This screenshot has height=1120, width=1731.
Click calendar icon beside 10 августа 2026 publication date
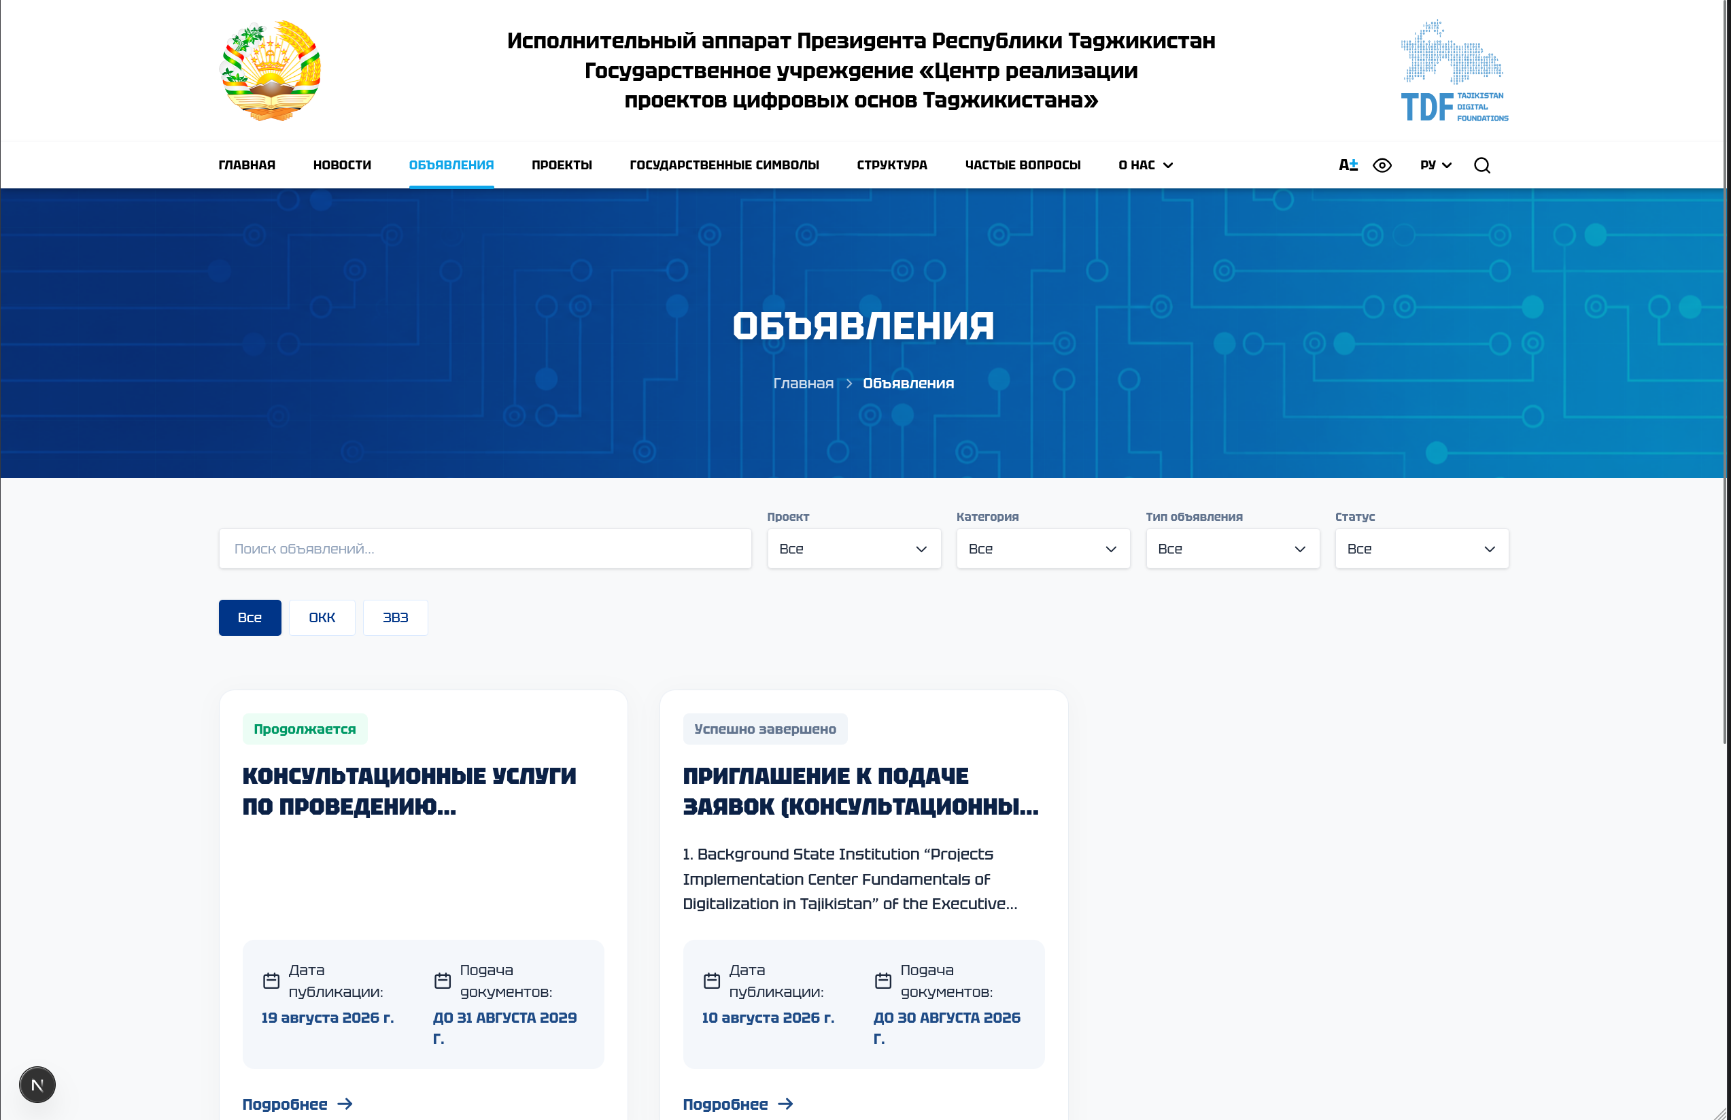[712, 981]
